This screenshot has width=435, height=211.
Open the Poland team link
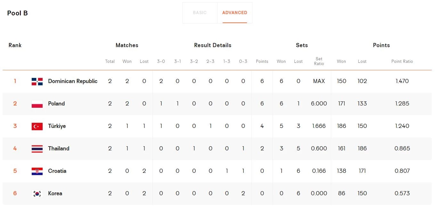(x=56, y=104)
